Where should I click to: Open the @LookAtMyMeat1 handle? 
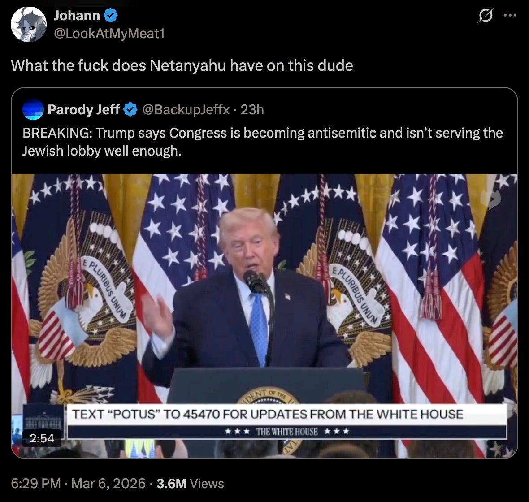click(x=109, y=34)
